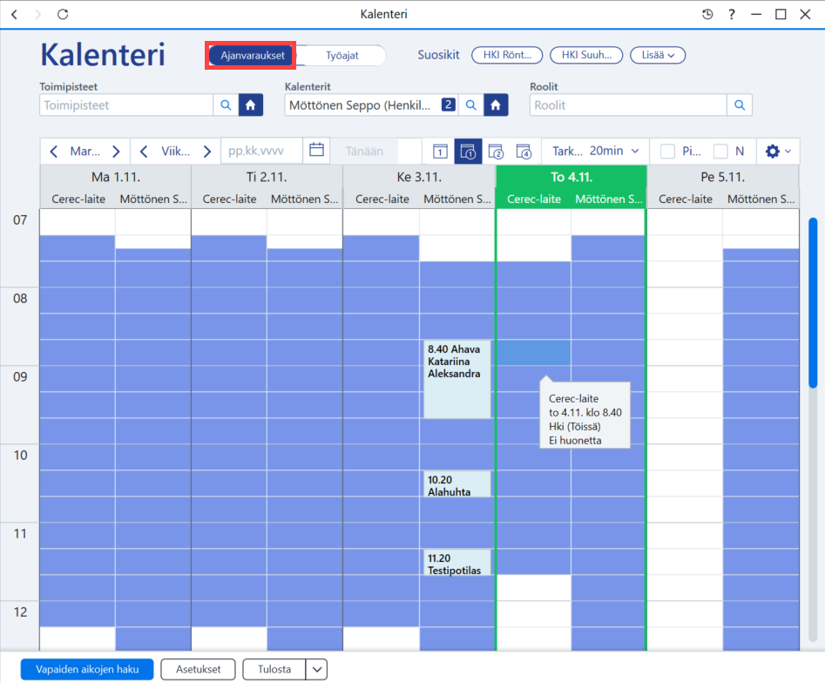Select the two-week calendar view icon

(x=496, y=152)
